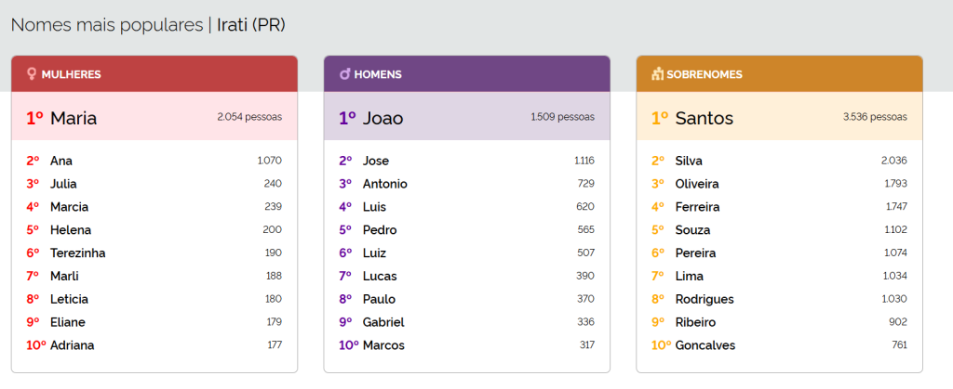
Task: Select the Sobrenomes orange header
Action: point(780,74)
